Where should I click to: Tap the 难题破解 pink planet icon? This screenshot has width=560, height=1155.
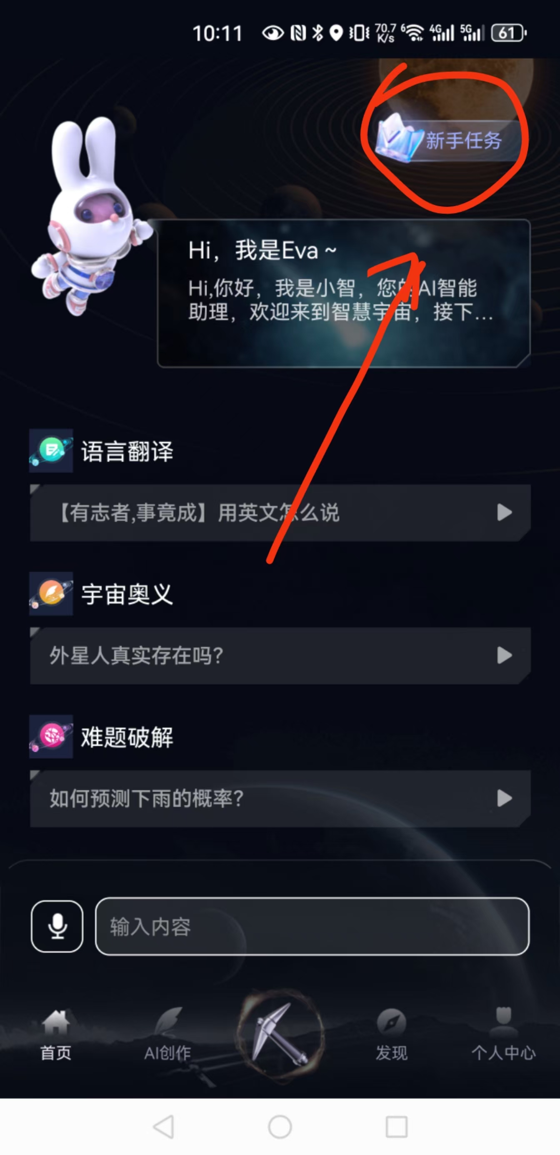click(51, 737)
